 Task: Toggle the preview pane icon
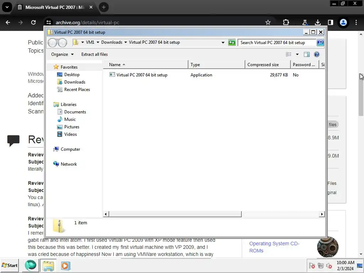tap(307, 54)
